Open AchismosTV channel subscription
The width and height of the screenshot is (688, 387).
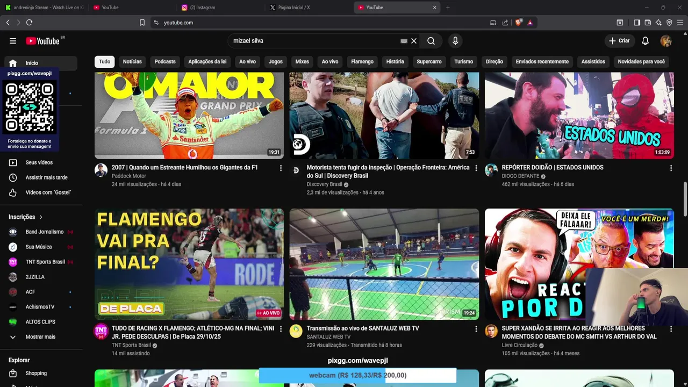click(x=40, y=307)
